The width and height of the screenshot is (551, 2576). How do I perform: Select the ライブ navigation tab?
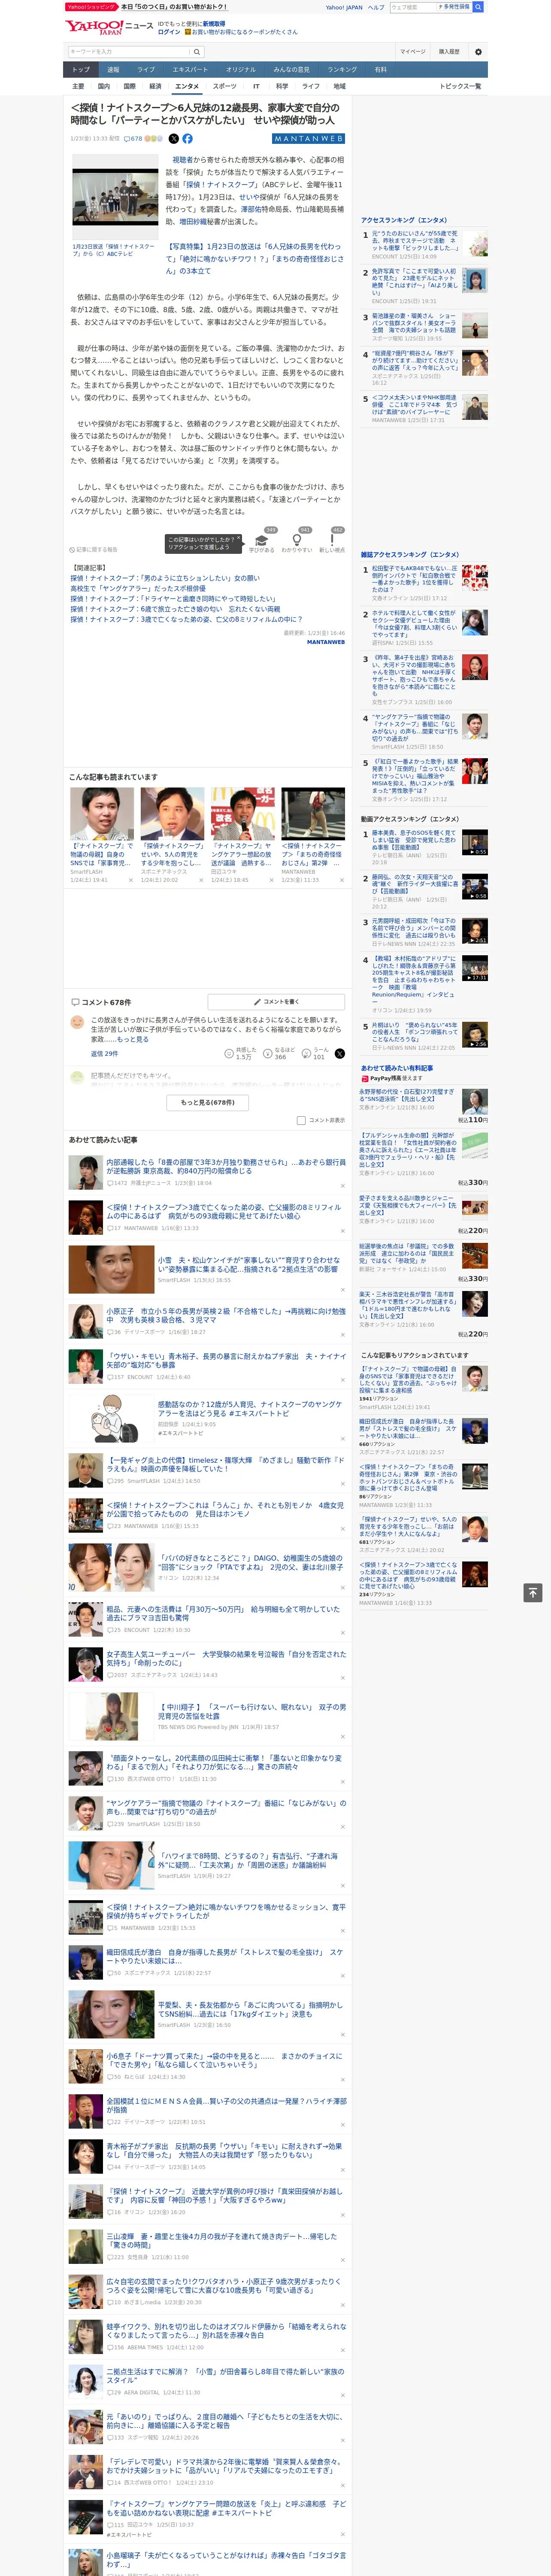[x=146, y=70]
